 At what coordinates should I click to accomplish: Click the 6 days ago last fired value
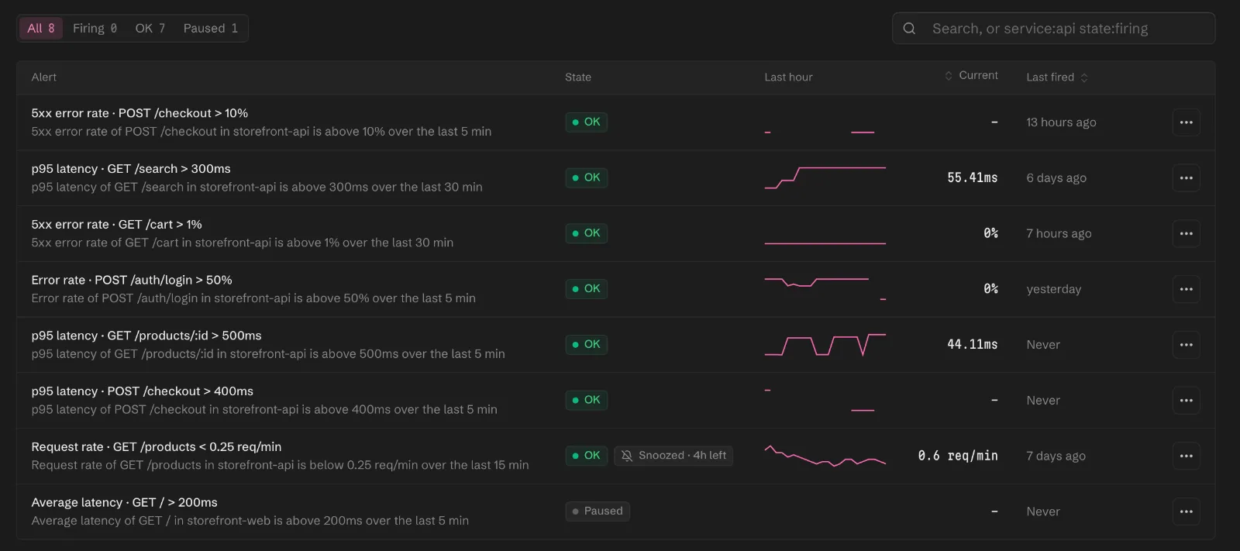tap(1056, 178)
